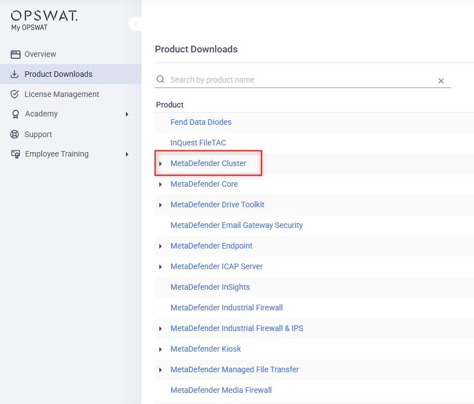474x404 pixels.
Task: Collapse the sidebar with arrow handle
Action: pos(135,23)
